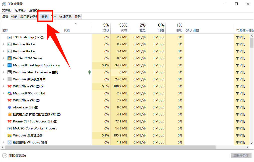Select the About.exe (32 位) process name
This screenshot has height=162, width=254.
(26, 107)
